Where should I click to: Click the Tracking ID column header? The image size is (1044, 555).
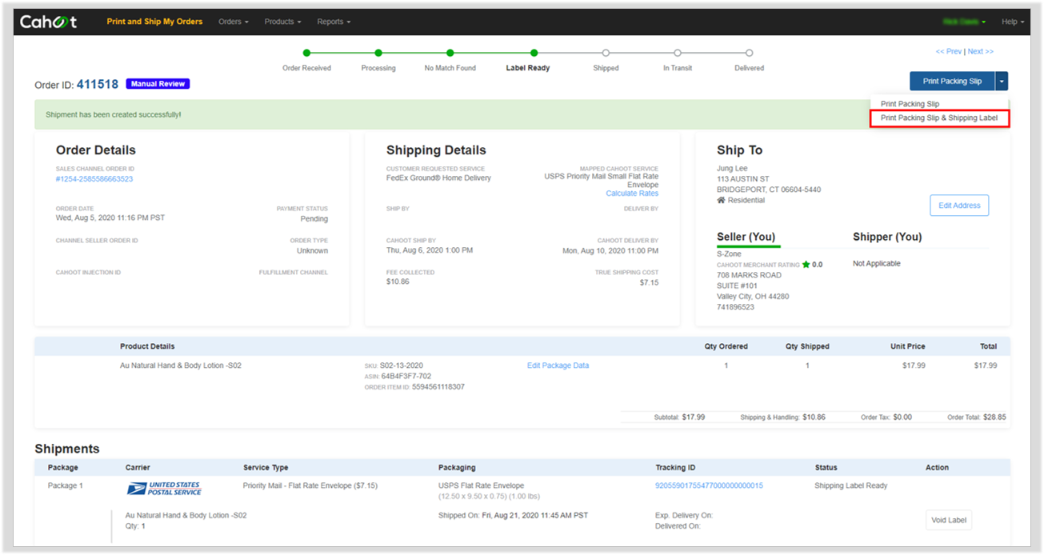[675, 468]
